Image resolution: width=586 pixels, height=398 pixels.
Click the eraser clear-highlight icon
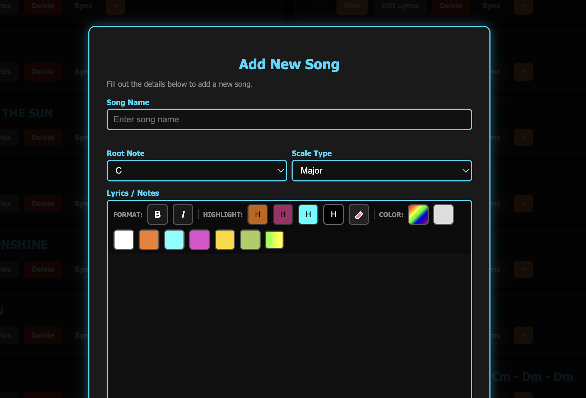tap(359, 214)
